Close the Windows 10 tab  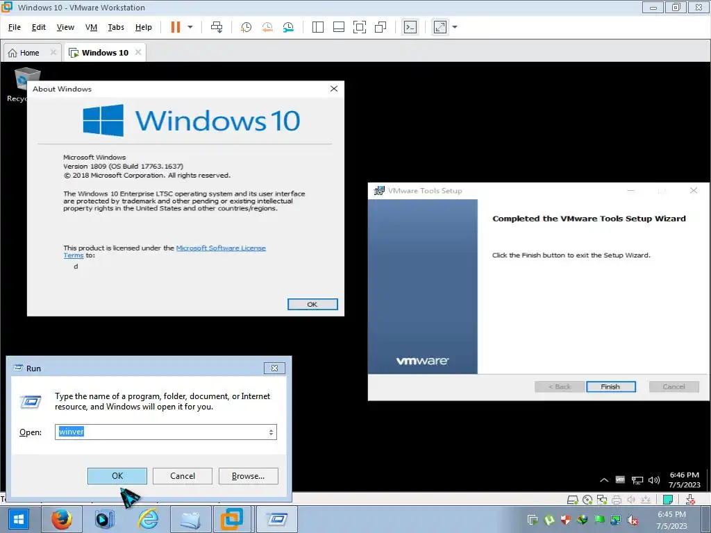(x=138, y=52)
